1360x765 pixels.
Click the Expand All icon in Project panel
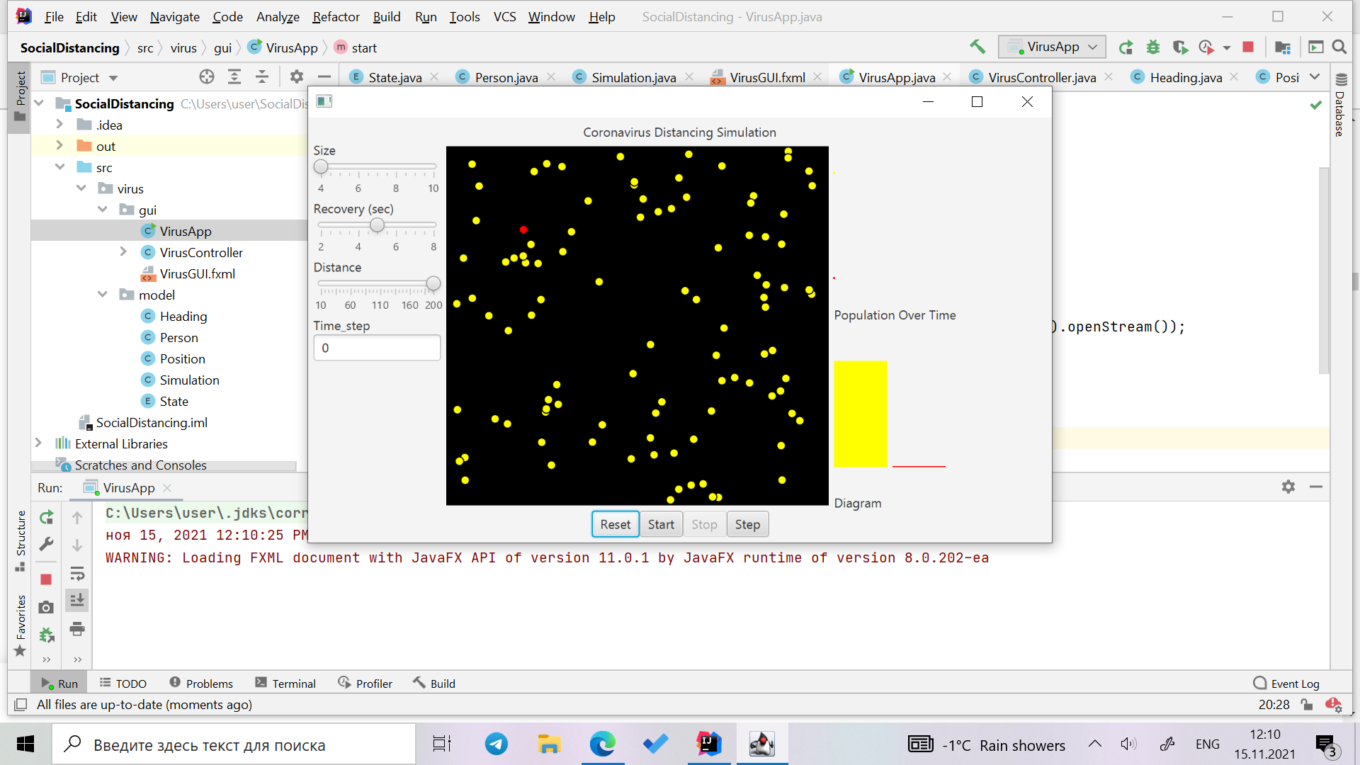click(x=234, y=76)
